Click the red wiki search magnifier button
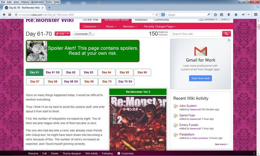The image size is (260, 156). click(x=226, y=34)
